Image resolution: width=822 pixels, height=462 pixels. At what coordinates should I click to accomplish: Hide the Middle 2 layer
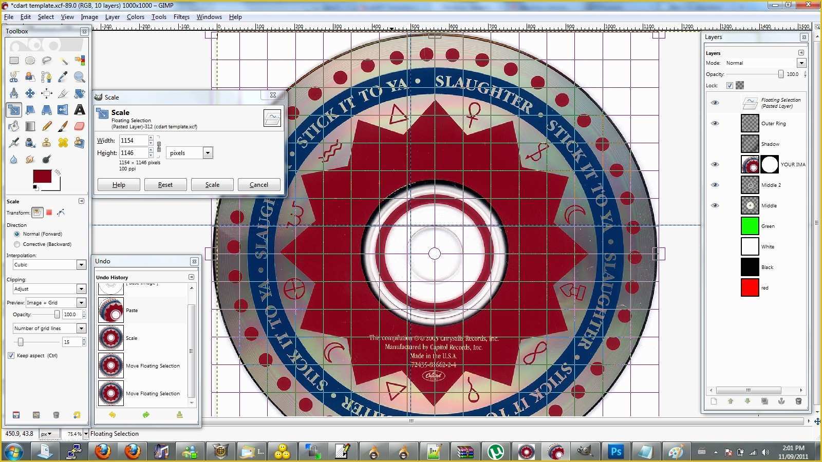tap(715, 185)
